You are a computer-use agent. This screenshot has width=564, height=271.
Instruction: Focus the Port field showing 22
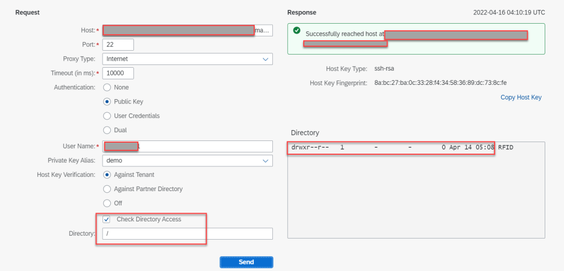(x=118, y=45)
